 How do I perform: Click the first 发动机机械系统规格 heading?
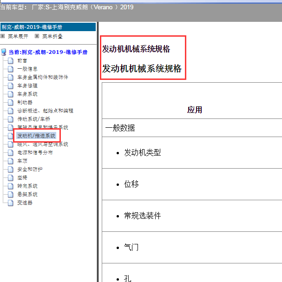pos(136,49)
